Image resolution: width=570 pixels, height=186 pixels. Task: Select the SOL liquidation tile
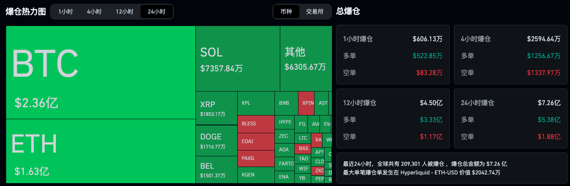click(x=238, y=59)
